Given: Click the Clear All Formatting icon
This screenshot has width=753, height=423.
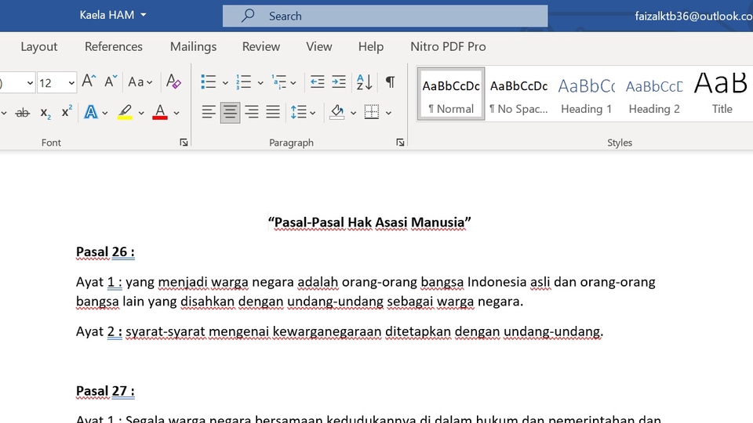Looking at the screenshot, I should pyautogui.click(x=173, y=81).
